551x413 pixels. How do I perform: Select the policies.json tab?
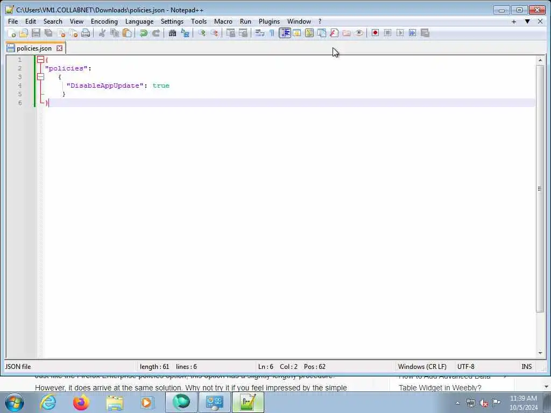click(34, 48)
